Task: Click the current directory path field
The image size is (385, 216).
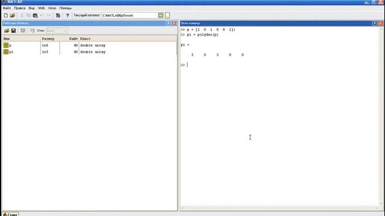Action: point(130,16)
